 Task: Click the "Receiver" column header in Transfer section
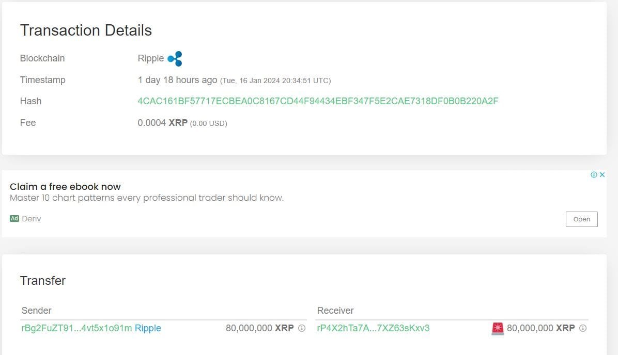point(335,310)
